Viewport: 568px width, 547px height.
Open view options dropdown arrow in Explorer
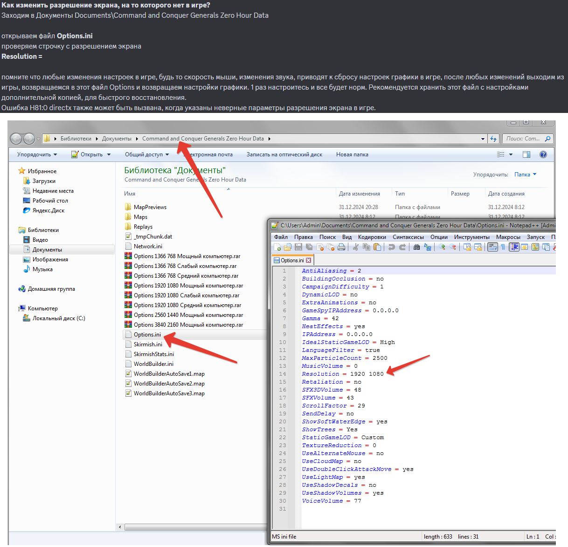(511, 154)
